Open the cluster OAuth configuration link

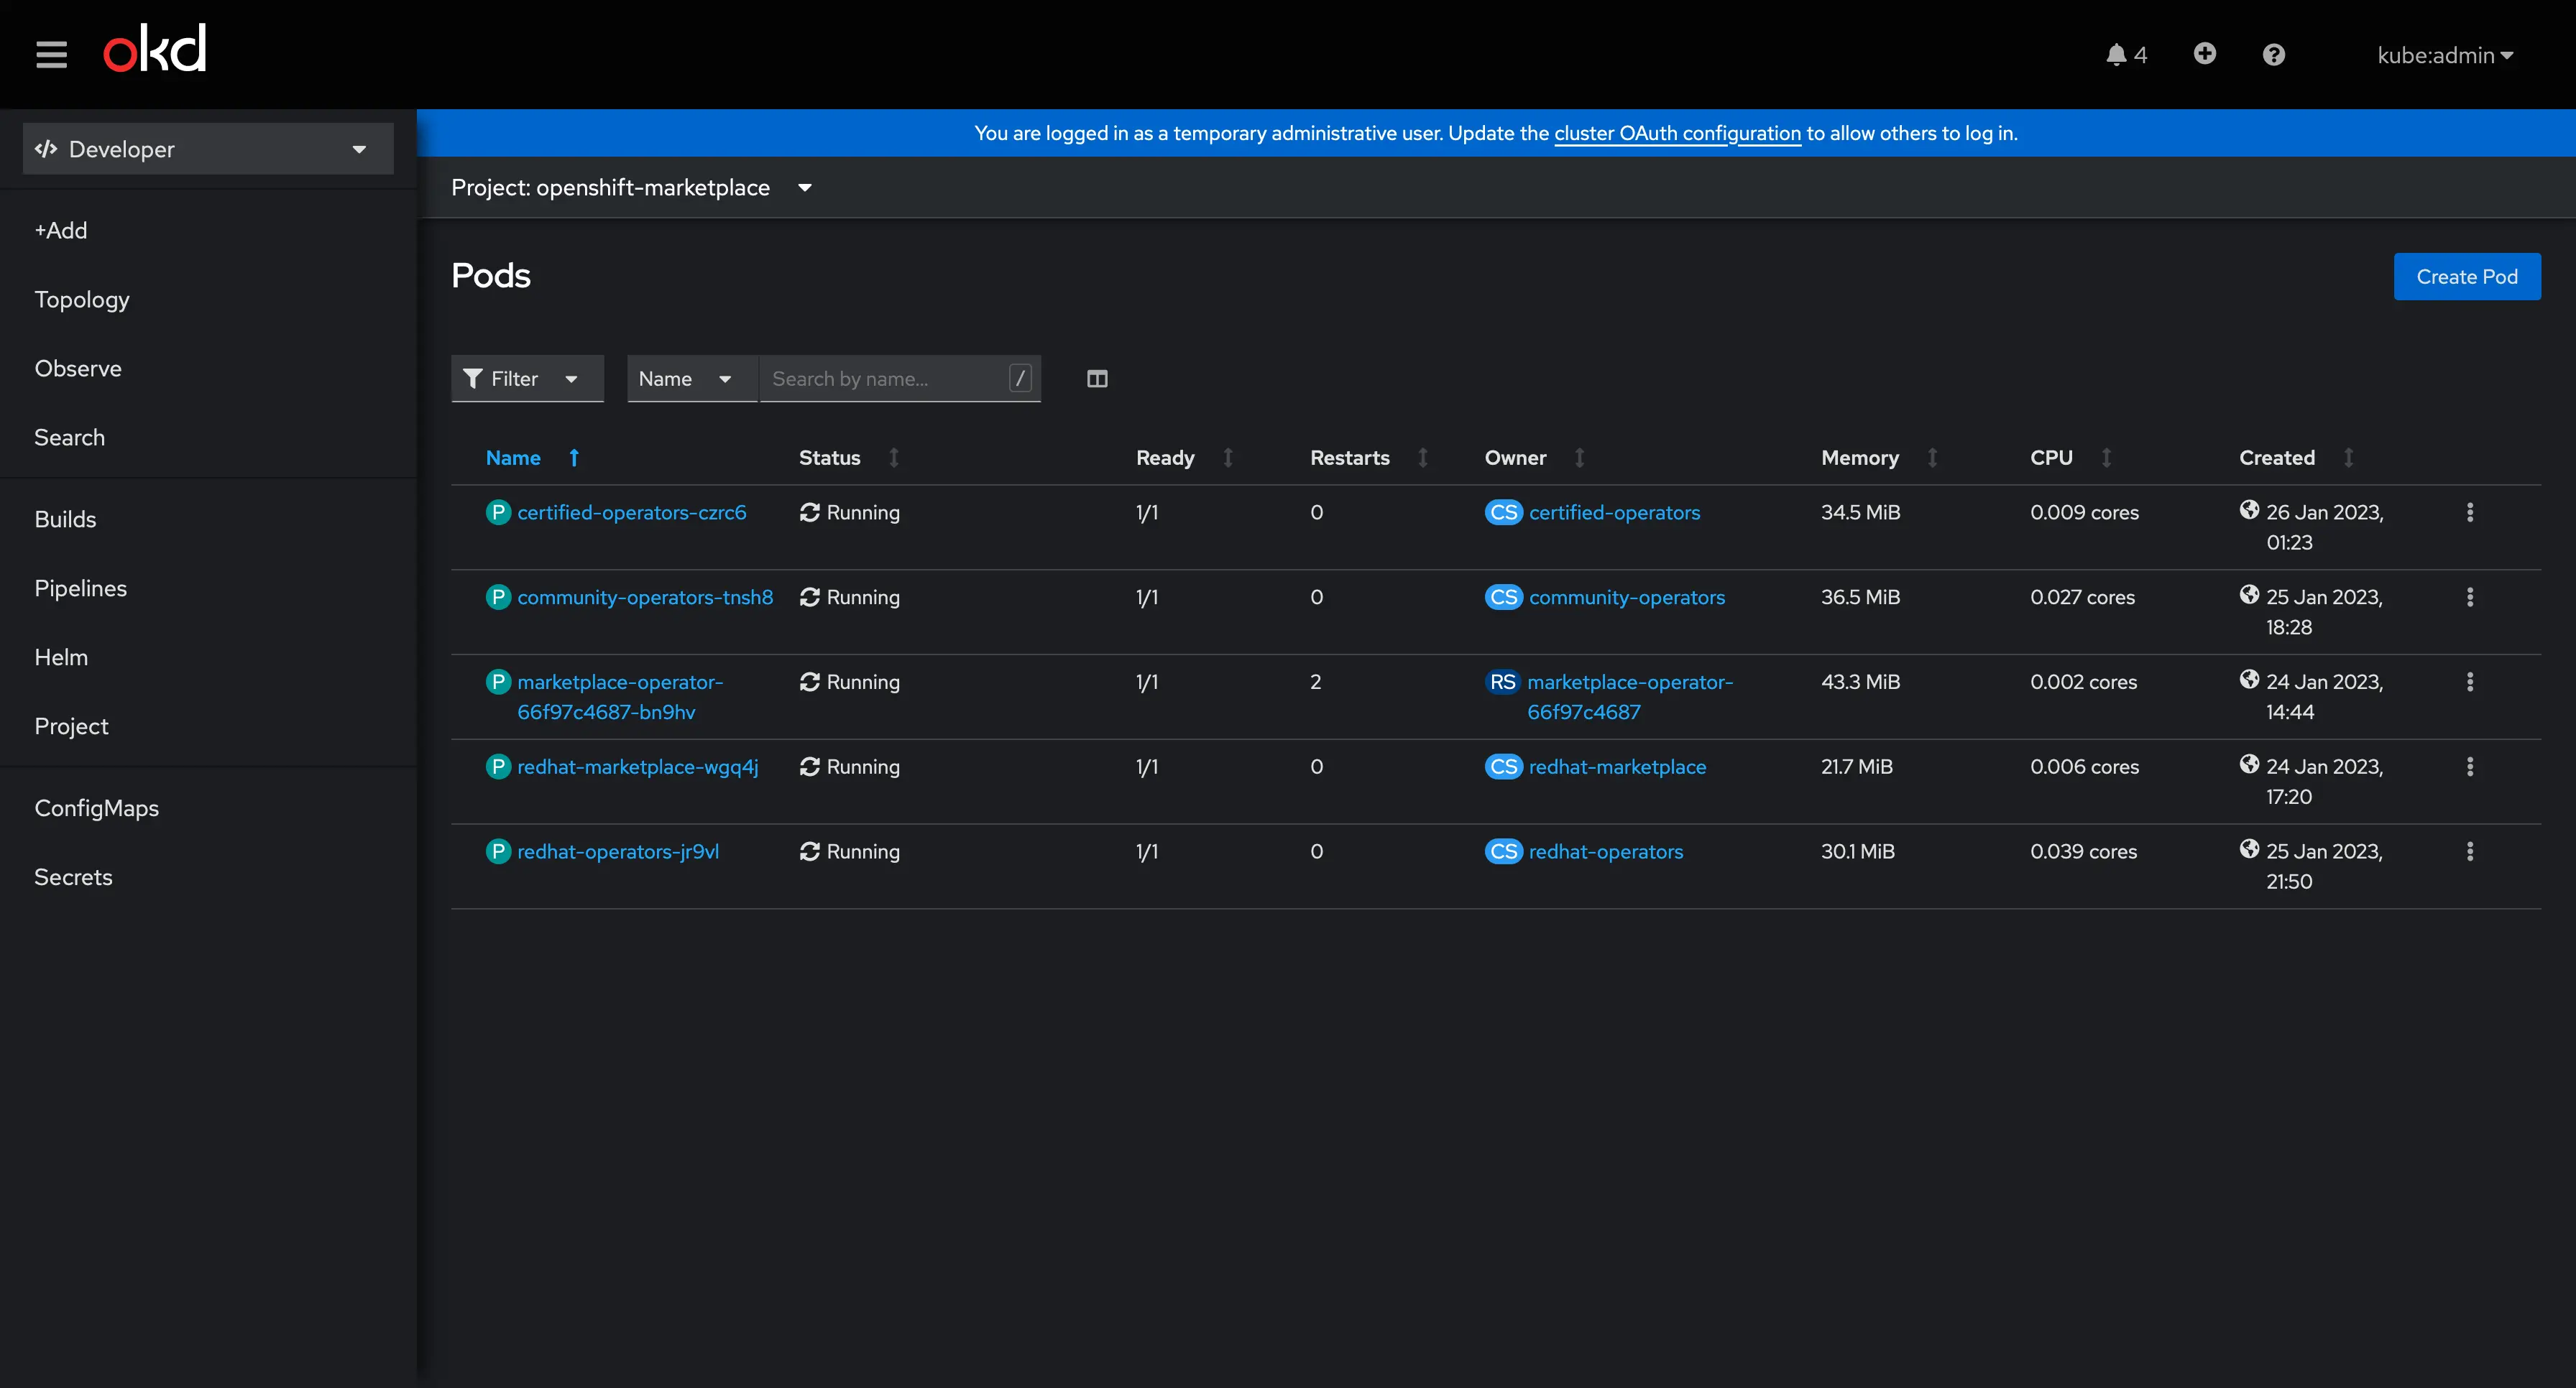(x=1677, y=133)
